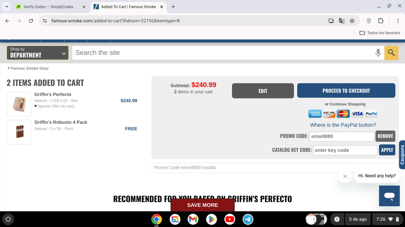Click catalog key code input field
This screenshot has width=405, height=227.
coord(345,150)
